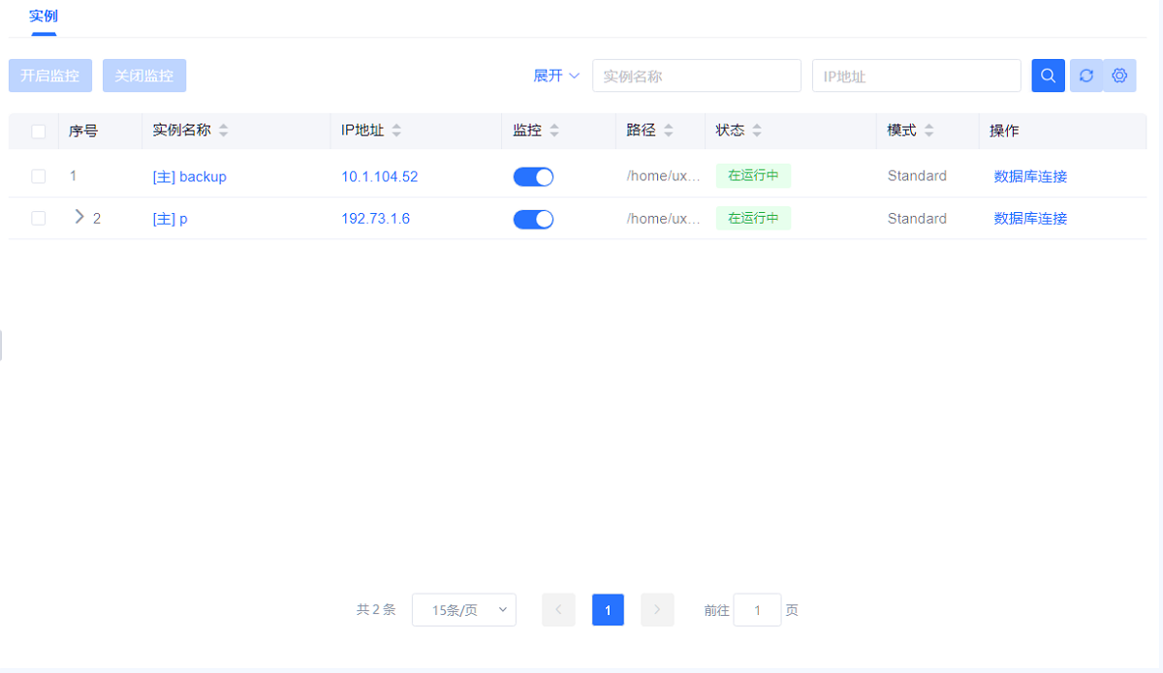The height and width of the screenshot is (673, 1163).
Task: Open the column settings gear icon
Action: (x=1119, y=76)
